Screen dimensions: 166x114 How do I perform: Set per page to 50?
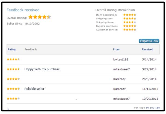click(x=147, y=108)
